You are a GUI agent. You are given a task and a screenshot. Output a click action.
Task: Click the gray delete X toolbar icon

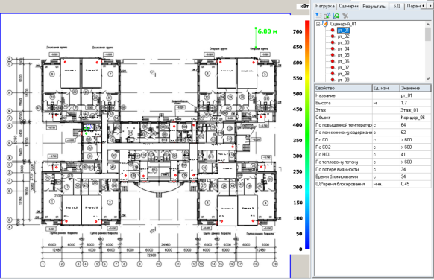pos(345,16)
